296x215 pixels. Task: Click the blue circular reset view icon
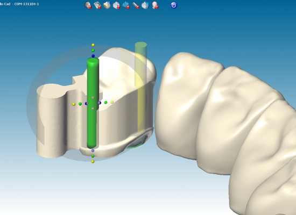(x=174, y=5)
